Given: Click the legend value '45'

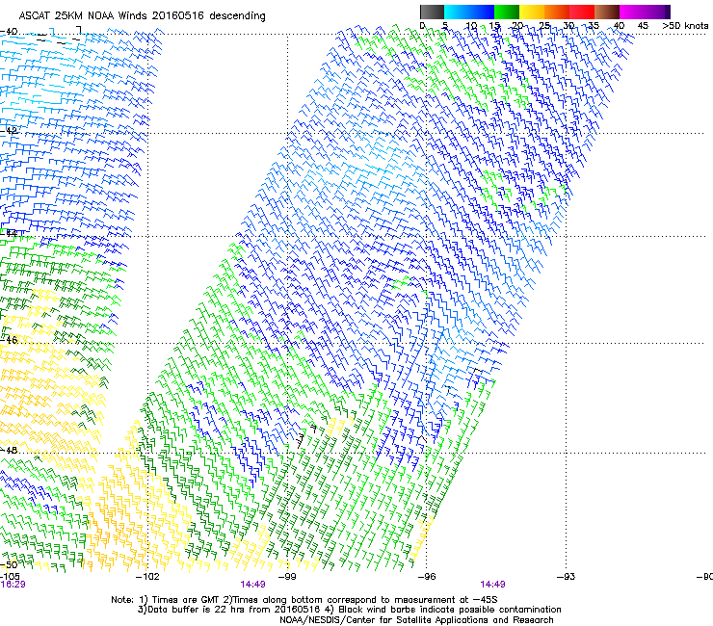Looking at the screenshot, I should [x=643, y=26].
